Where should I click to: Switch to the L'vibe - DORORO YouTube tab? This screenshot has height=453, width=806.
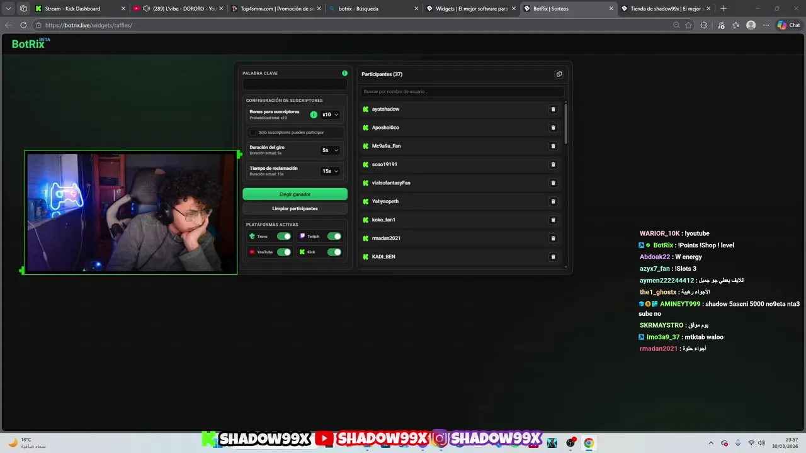coord(179,9)
